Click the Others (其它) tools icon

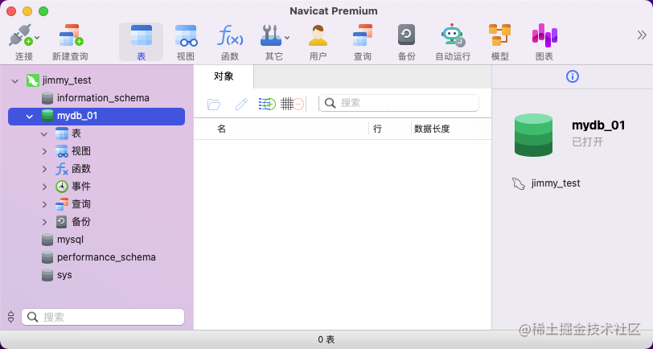pos(271,35)
